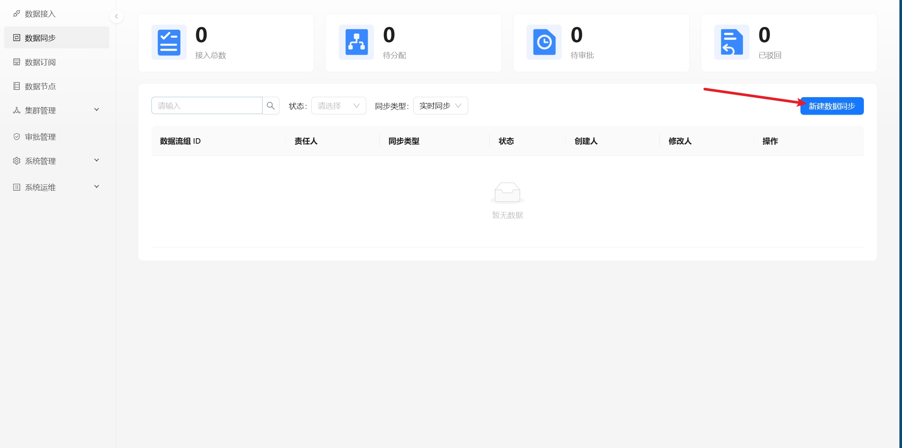Expand the 系统管理 submenu chevron
The image size is (902, 448).
pyautogui.click(x=97, y=160)
